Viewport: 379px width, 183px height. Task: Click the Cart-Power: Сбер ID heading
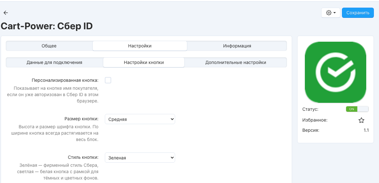[x=47, y=26]
